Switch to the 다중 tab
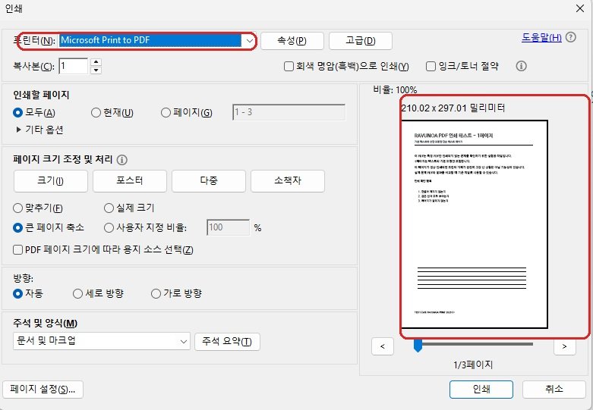The height and width of the screenshot is (410, 593). coord(209,181)
